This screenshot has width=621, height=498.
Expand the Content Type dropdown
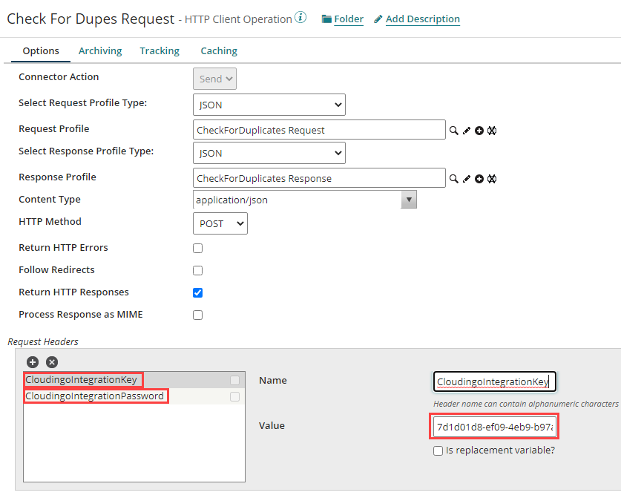tap(408, 199)
